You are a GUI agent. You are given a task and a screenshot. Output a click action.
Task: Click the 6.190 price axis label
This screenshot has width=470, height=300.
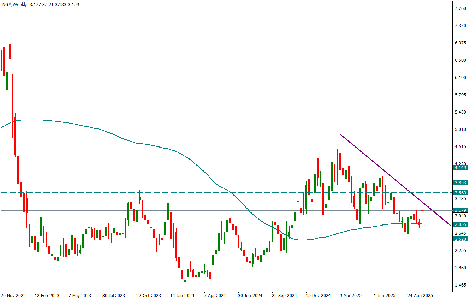(x=461, y=77)
